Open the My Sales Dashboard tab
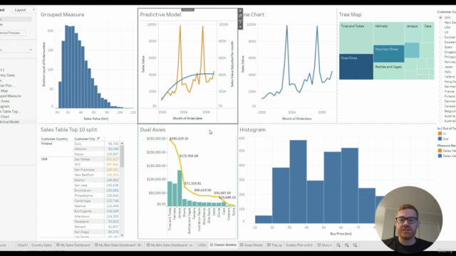This screenshot has height=256, width=456. point(73,245)
